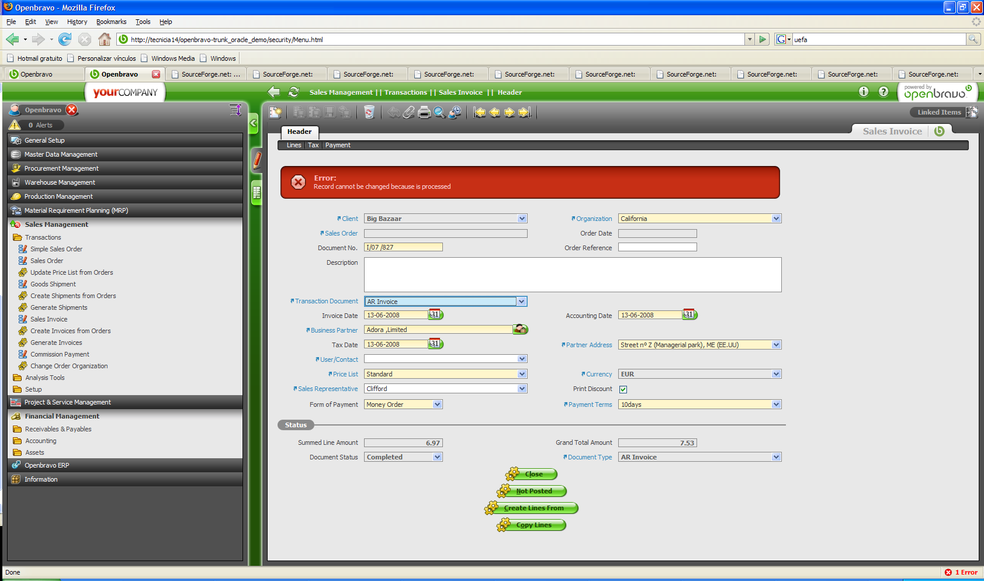Open the Payment Terms dropdown
984x581 pixels.
pyautogui.click(x=776, y=404)
